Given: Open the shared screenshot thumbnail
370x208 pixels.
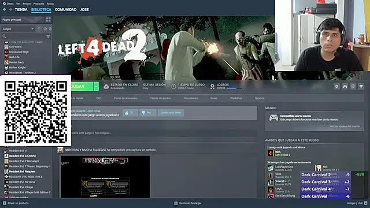Looking at the screenshot, I should click(x=105, y=177).
